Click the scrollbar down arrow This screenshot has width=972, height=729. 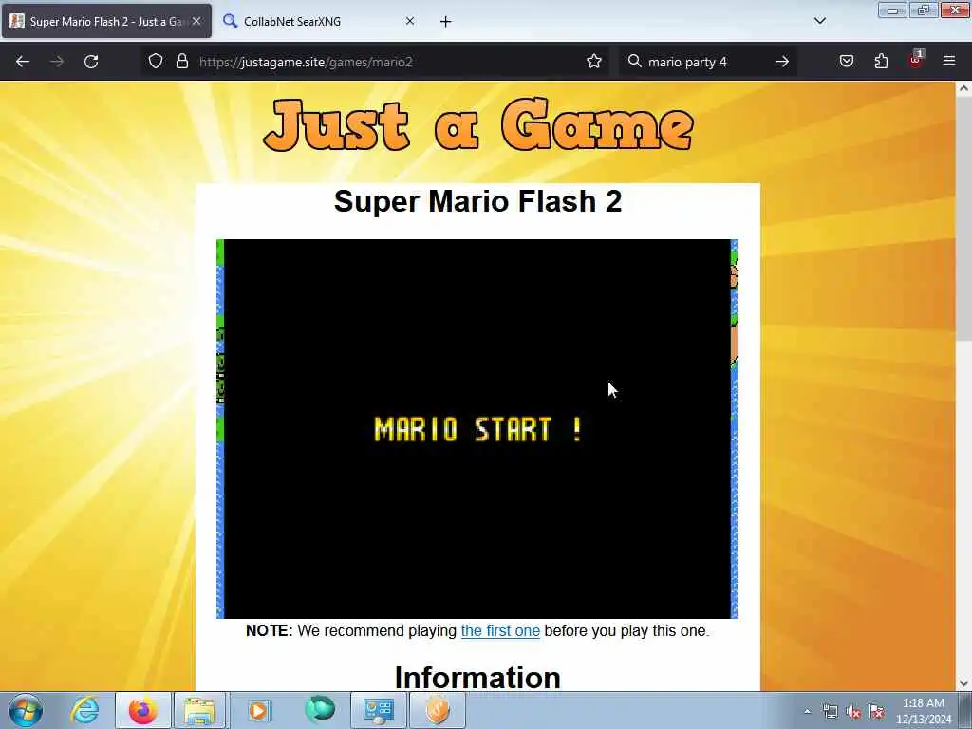click(x=963, y=683)
